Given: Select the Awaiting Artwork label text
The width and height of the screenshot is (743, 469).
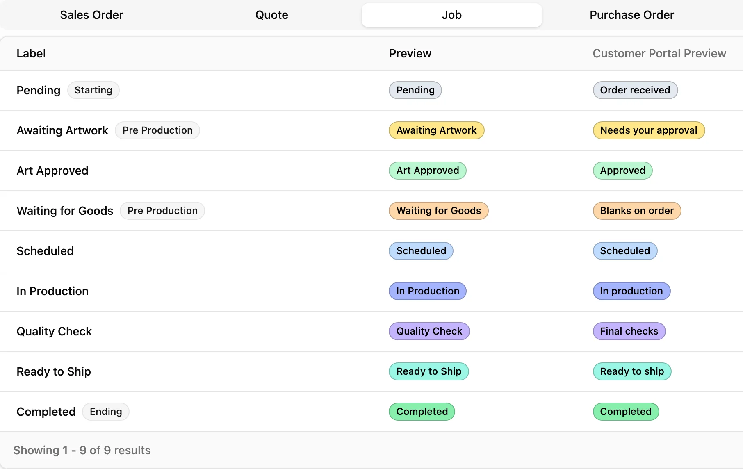Looking at the screenshot, I should (62, 130).
